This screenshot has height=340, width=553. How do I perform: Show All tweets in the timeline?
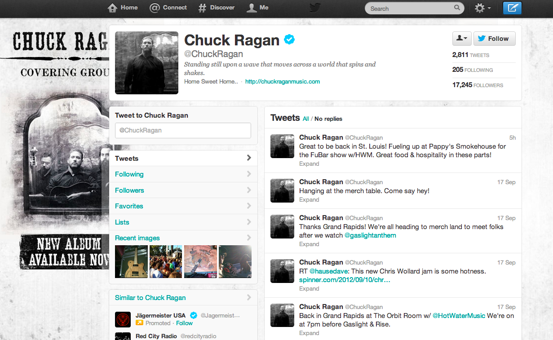click(x=305, y=119)
